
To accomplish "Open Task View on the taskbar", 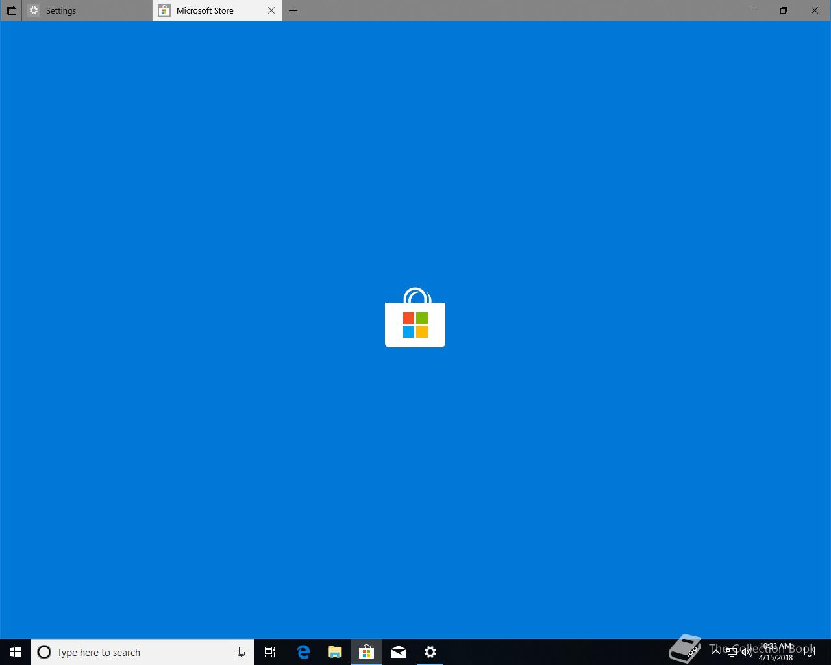I will click(x=270, y=652).
